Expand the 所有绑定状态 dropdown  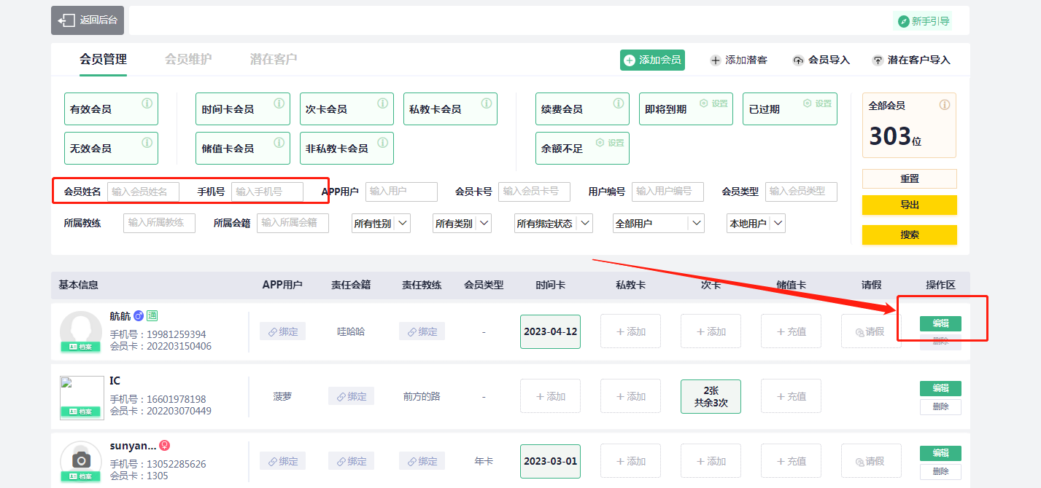[x=553, y=224]
